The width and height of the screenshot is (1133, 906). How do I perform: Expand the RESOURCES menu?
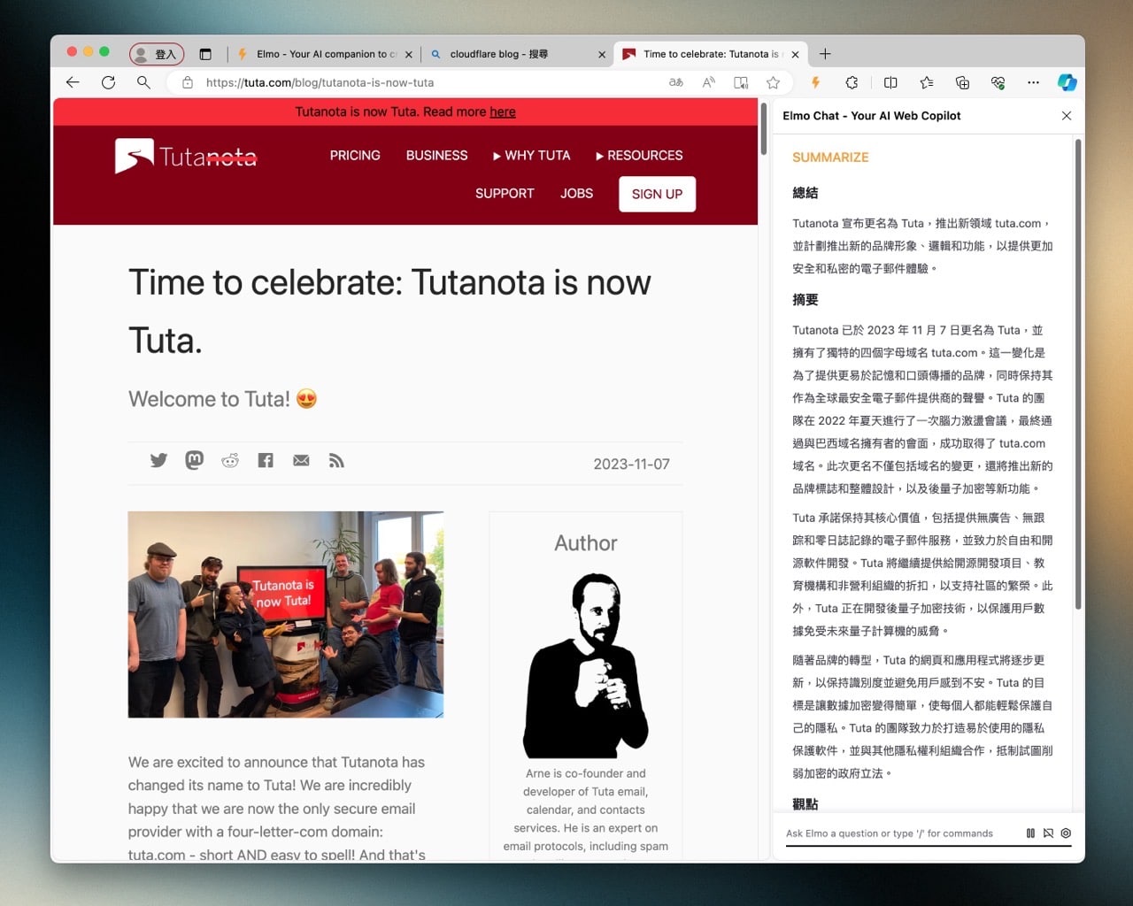(639, 155)
